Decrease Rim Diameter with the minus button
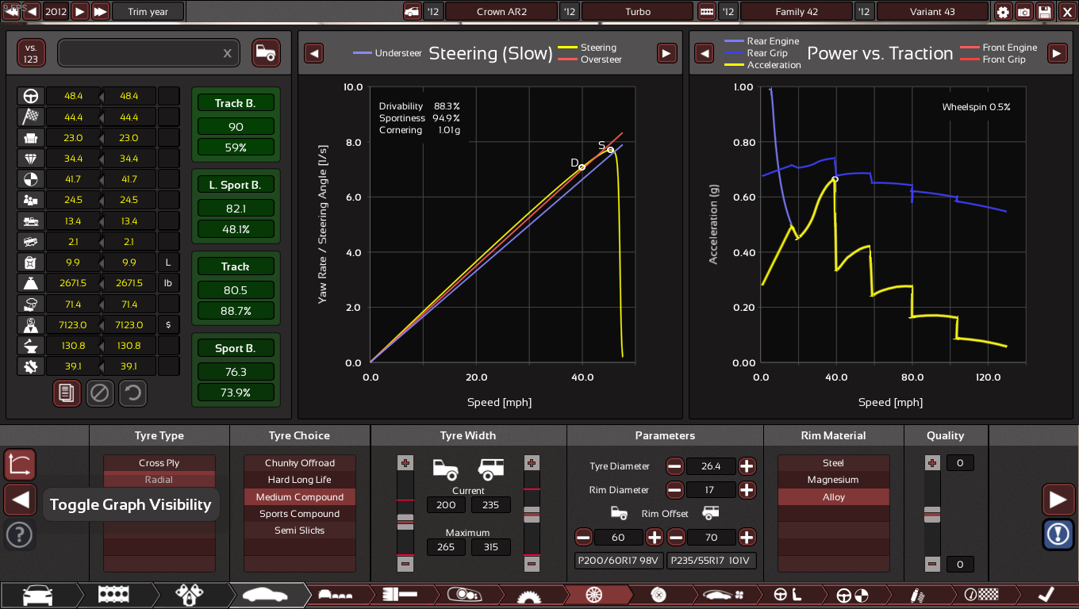Screen dimensions: 1079x609 pos(675,490)
